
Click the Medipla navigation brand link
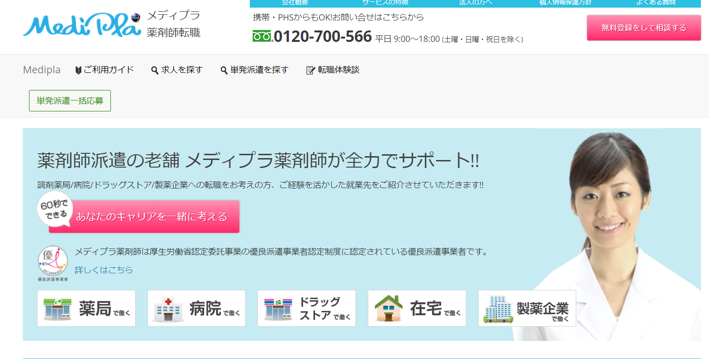(x=42, y=70)
